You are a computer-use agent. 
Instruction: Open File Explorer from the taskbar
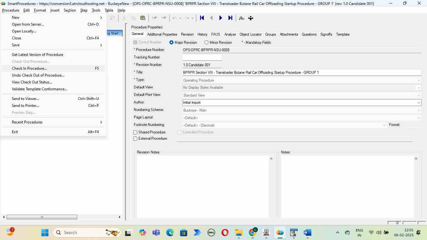tap(239, 232)
